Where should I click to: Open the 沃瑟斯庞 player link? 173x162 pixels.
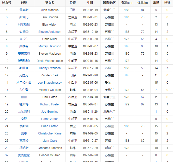point(24,61)
